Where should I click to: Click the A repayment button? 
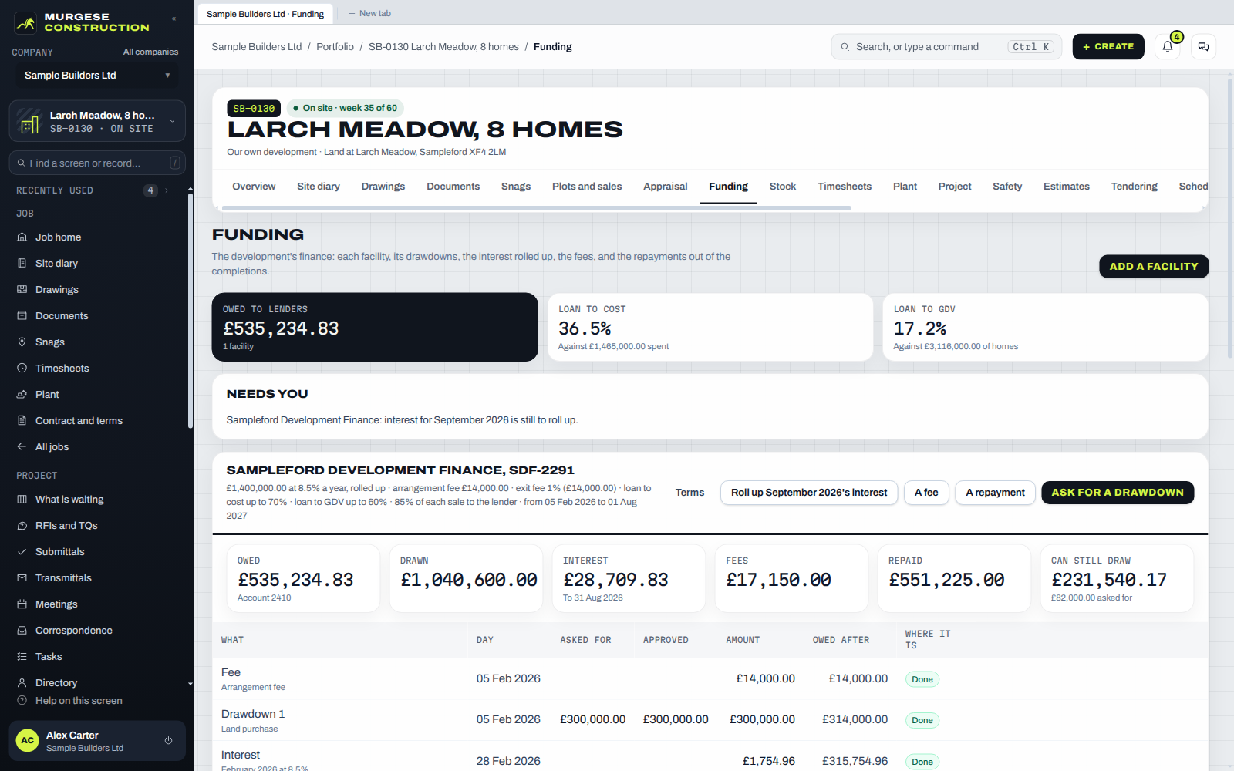[995, 493]
